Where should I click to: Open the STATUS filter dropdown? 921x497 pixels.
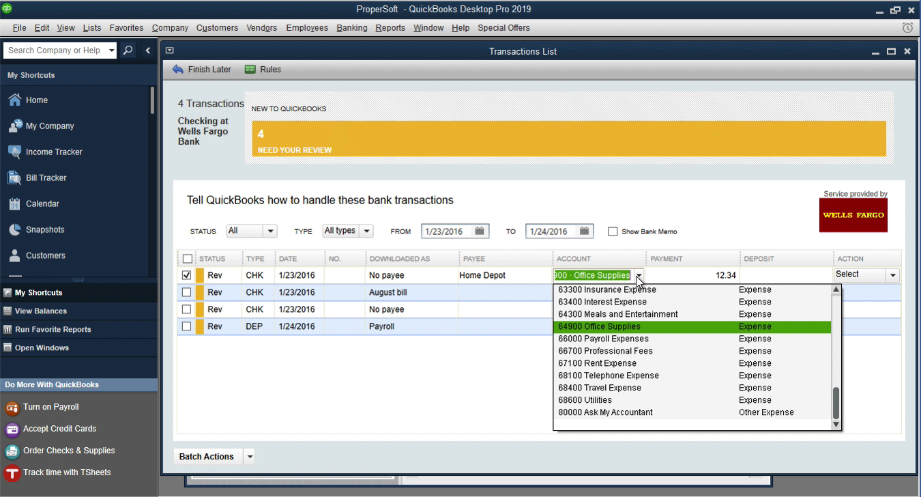(270, 231)
